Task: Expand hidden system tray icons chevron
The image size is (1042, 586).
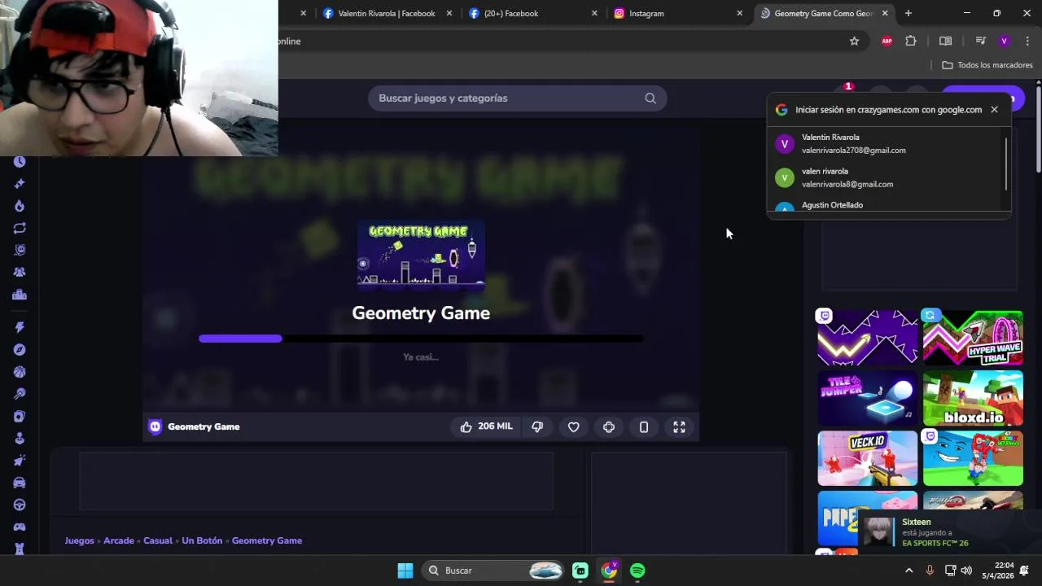Action: pyautogui.click(x=909, y=571)
